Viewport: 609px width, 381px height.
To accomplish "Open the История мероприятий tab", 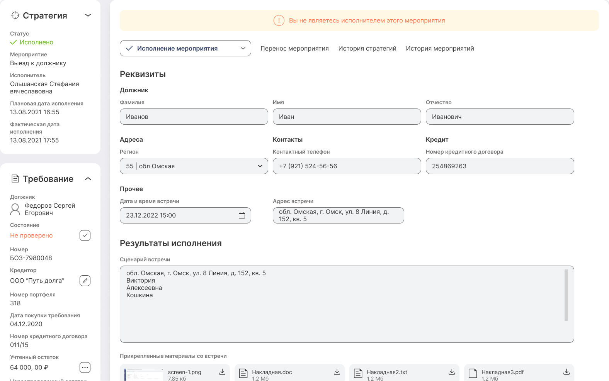I will tap(440, 48).
